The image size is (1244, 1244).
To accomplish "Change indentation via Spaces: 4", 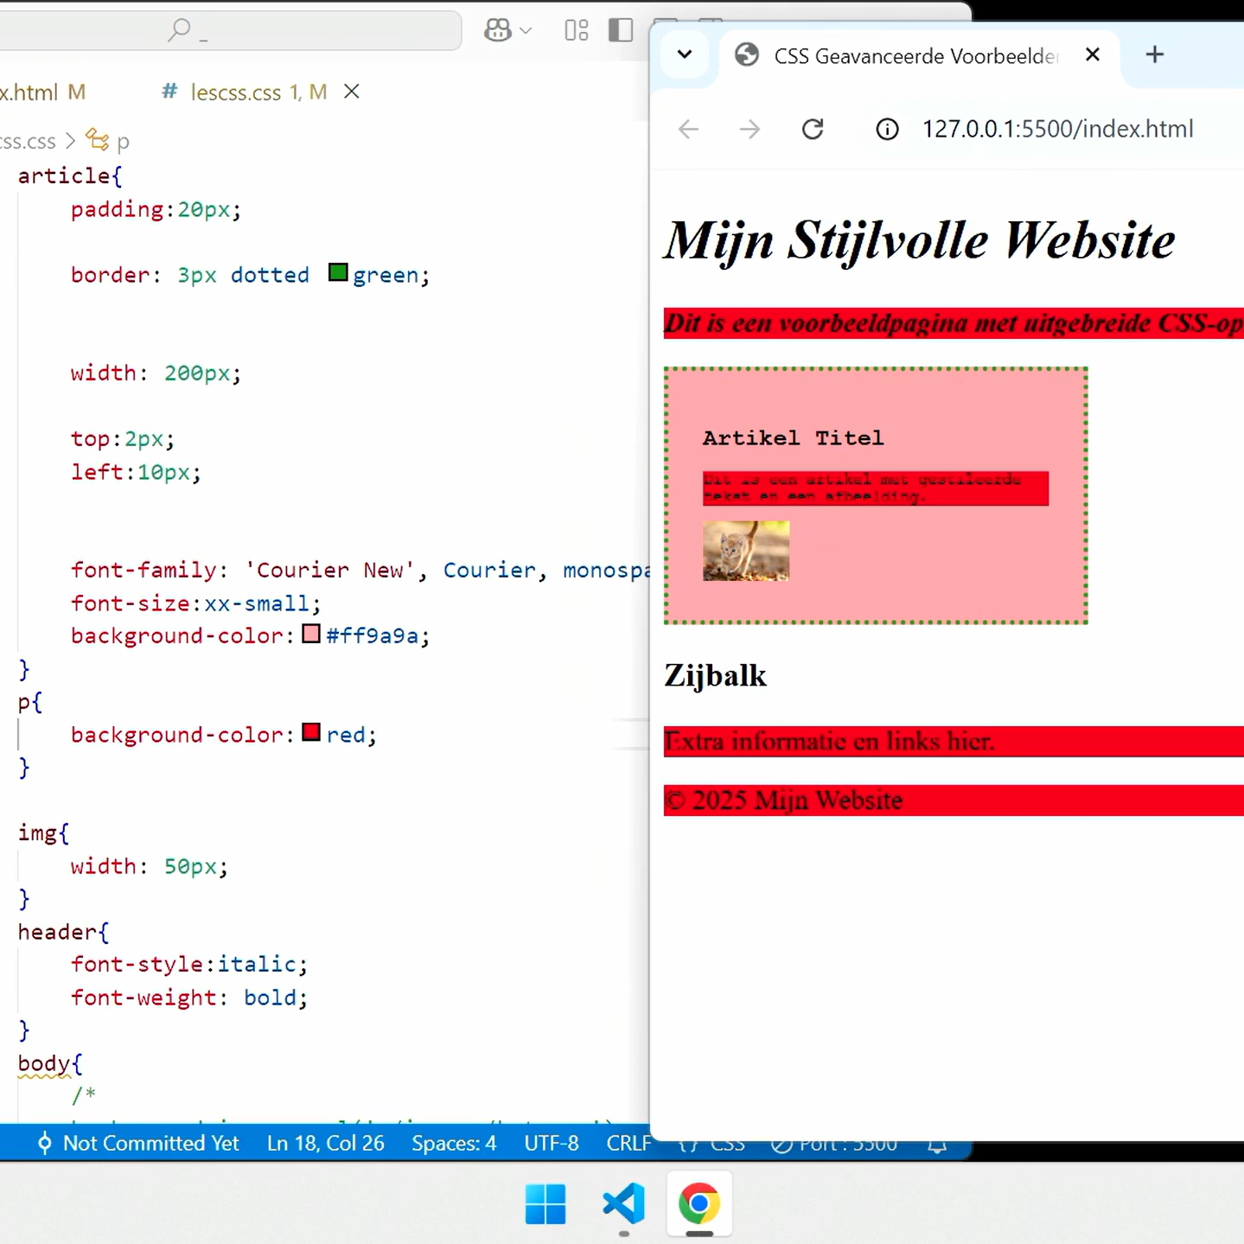I will [x=454, y=1143].
